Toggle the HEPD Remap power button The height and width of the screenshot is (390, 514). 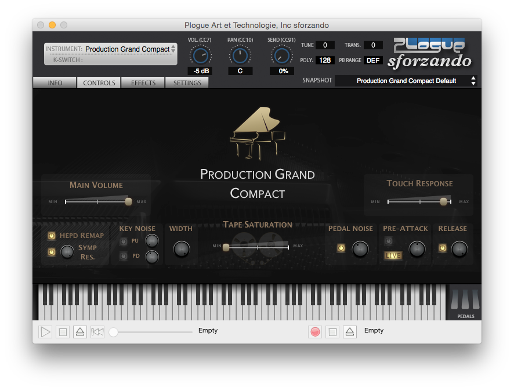point(52,236)
